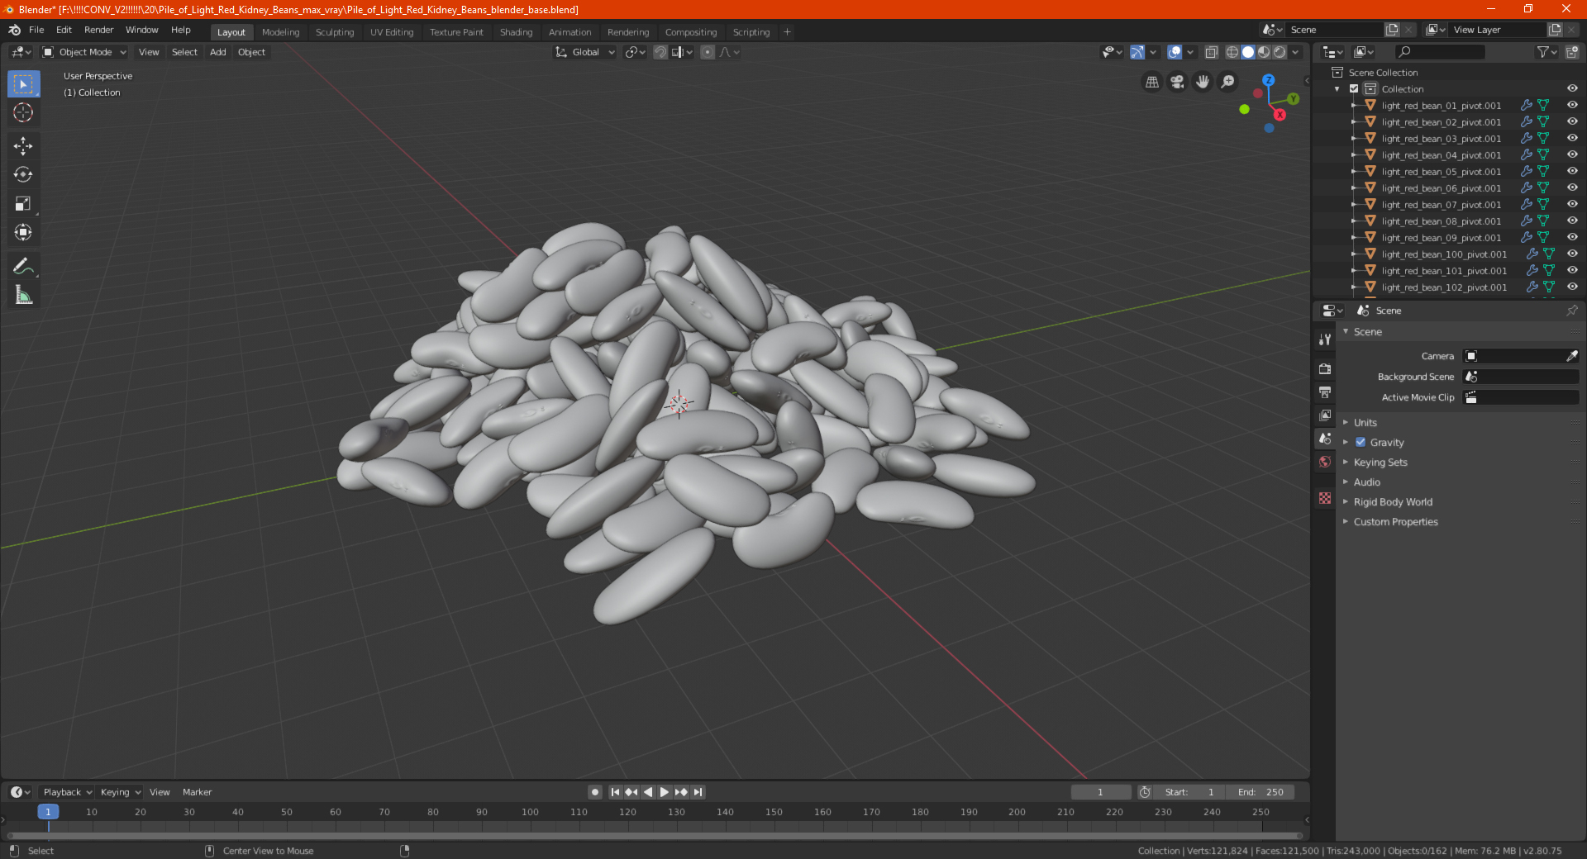Image resolution: width=1587 pixels, height=859 pixels.
Task: Open the View Layer properties tab
Action: point(1325,415)
